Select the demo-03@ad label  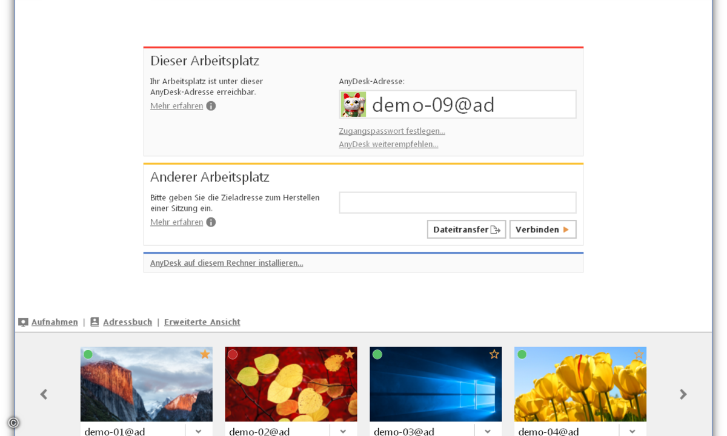[404, 431]
